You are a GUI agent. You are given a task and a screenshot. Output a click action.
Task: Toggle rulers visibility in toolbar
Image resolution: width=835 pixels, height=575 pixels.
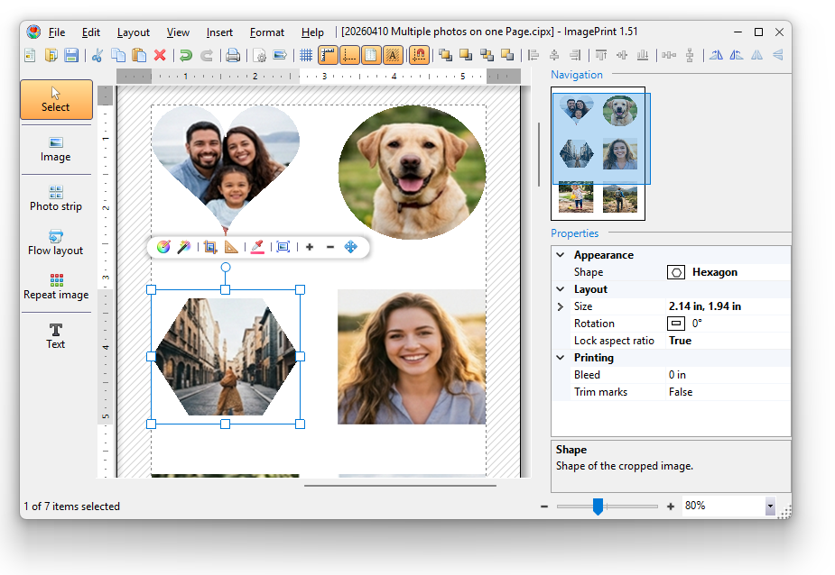327,55
